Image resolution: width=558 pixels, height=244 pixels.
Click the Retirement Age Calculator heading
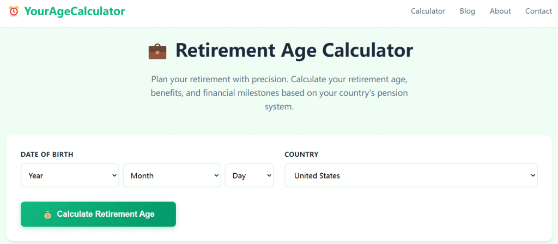[294, 51]
